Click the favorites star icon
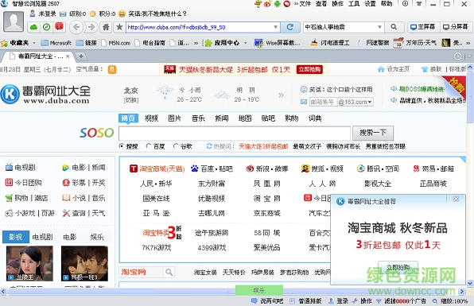474x306 pixels. pos(119,28)
